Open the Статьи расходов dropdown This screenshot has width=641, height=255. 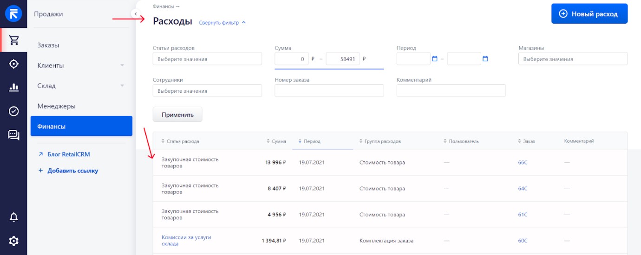[x=207, y=59]
